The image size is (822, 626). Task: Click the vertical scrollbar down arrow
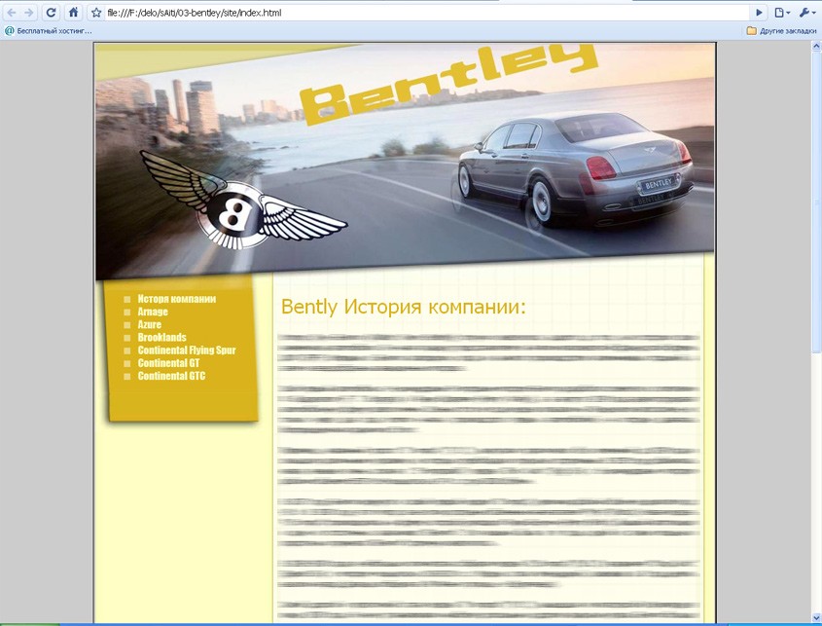point(816,617)
